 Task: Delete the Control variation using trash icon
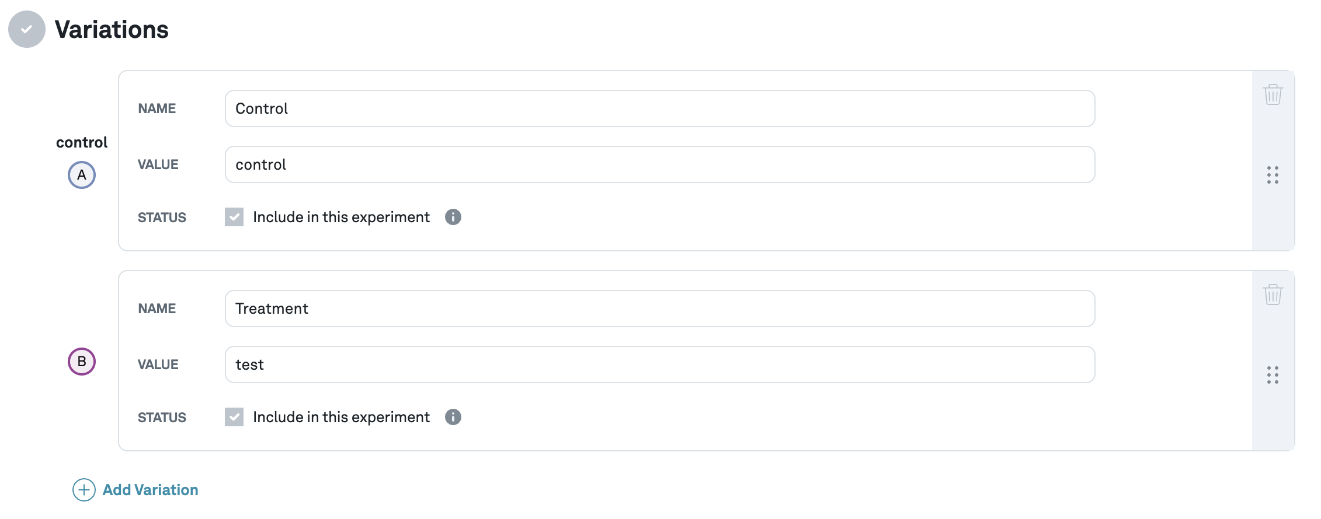1273,93
